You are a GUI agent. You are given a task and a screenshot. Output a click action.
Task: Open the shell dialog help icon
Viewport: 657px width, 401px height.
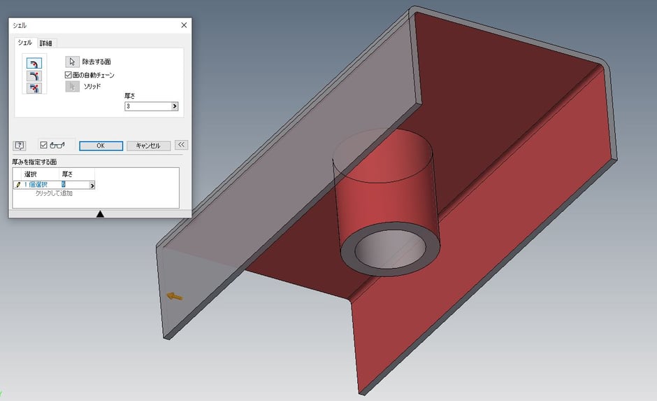pyautogui.click(x=20, y=145)
